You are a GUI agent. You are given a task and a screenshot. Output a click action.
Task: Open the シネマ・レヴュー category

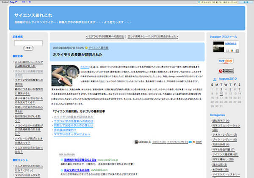coord(224,135)
